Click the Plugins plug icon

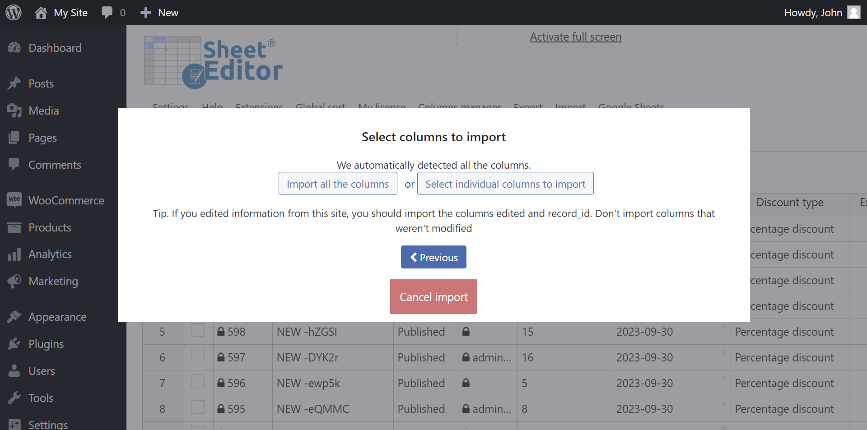pyautogui.click(x=15, y=344)
